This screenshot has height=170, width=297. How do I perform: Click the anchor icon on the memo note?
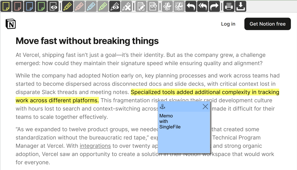163,107
